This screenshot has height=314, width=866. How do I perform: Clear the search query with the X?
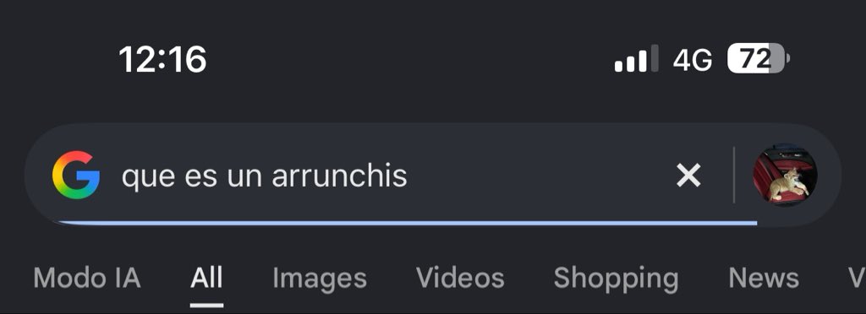point(688,176)
